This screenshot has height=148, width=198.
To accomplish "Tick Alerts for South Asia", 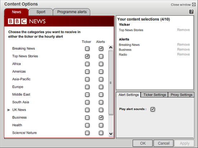I will tap(101, 102).
